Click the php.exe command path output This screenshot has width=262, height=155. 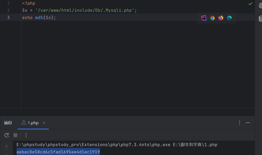pos(93,145)
